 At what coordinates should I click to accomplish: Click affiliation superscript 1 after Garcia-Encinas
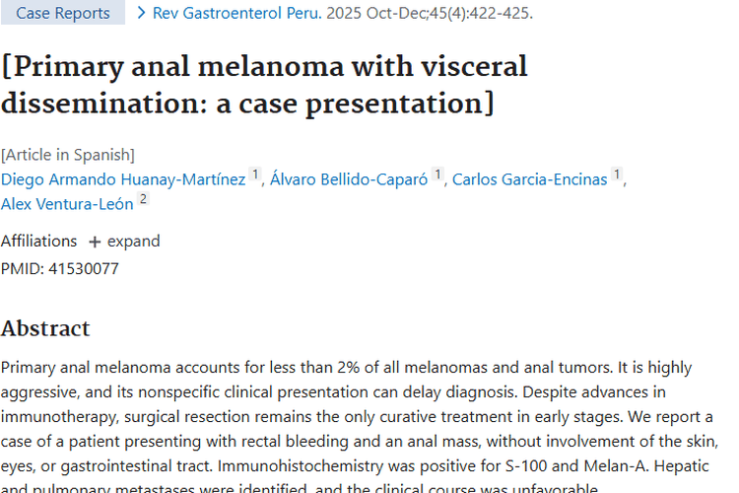click(x=617, y=175)
